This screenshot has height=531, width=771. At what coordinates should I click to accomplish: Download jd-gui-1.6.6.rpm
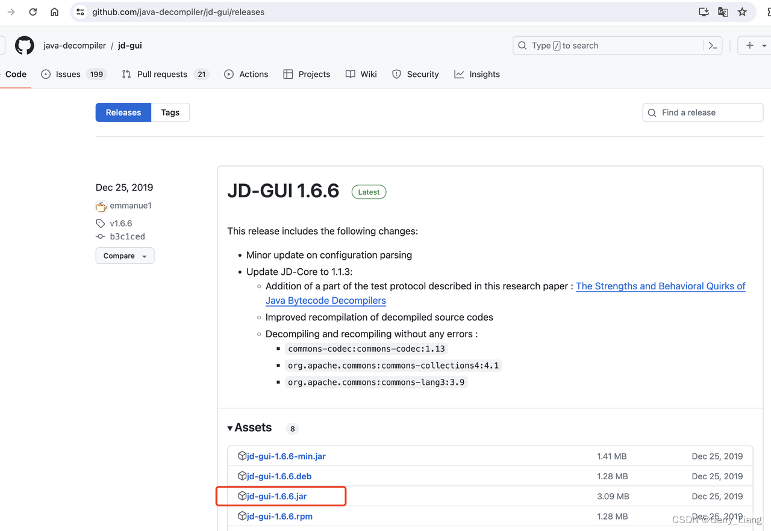pyautogui.click(x=279, y=516)
